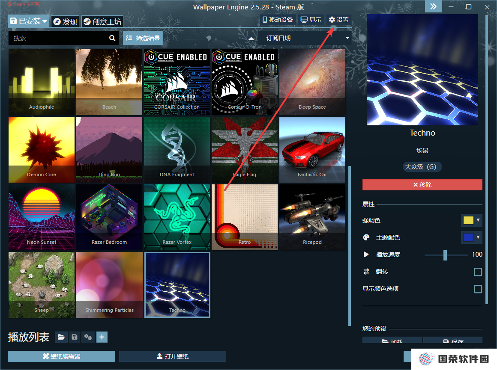
Task: Expand the 已安装 tab dropdown arrow
Action: click(45, 21)
